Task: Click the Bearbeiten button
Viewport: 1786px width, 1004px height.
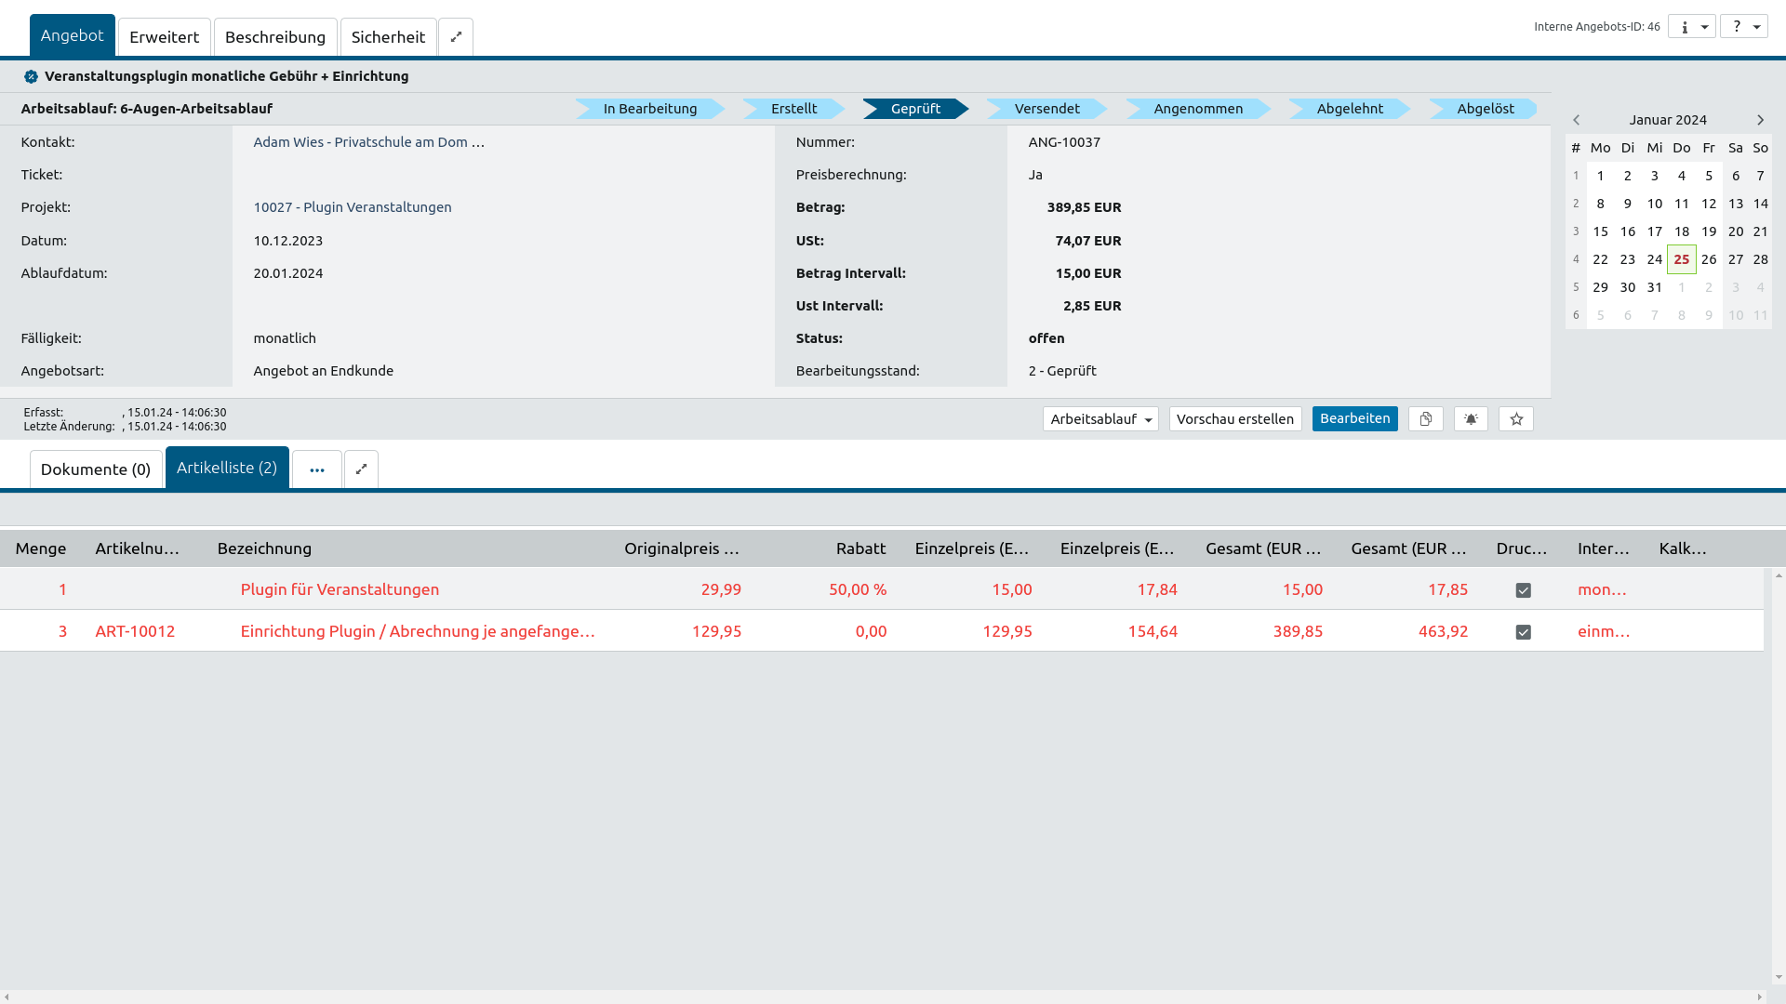Action: pos(1354,419)
